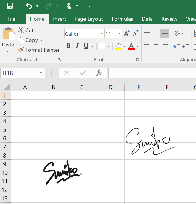196x204 pixels.
Task: Toggle bold formatting
Action: [69, 46]
